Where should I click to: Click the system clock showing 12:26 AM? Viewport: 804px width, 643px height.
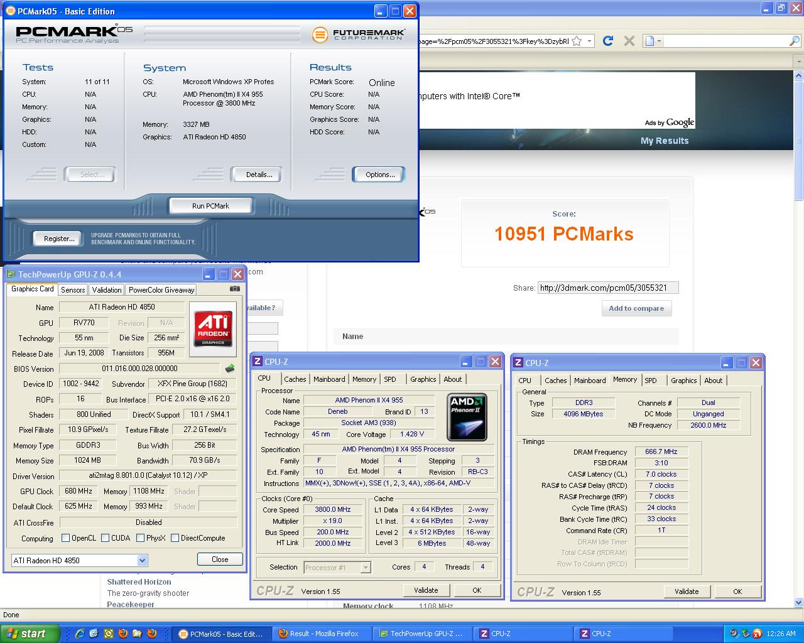(x=781, y=634)
